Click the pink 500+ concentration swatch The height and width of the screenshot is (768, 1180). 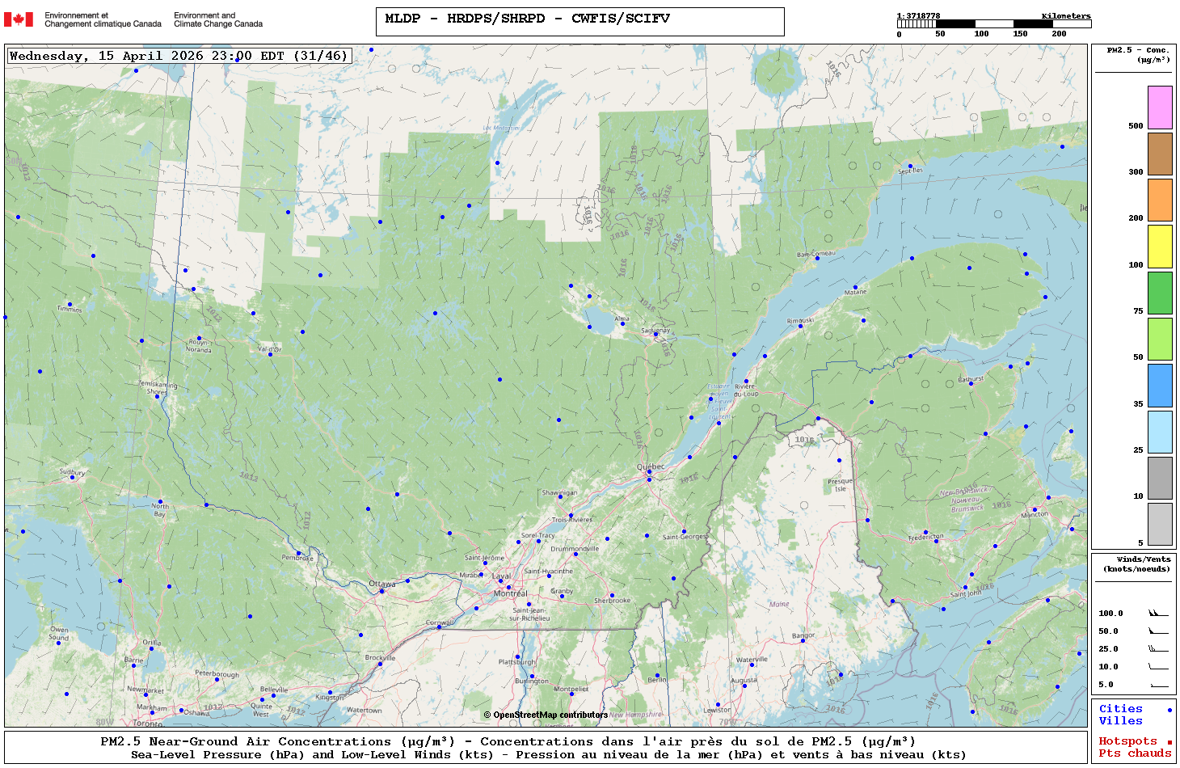pyautogui.click(x=1160, y=108)
